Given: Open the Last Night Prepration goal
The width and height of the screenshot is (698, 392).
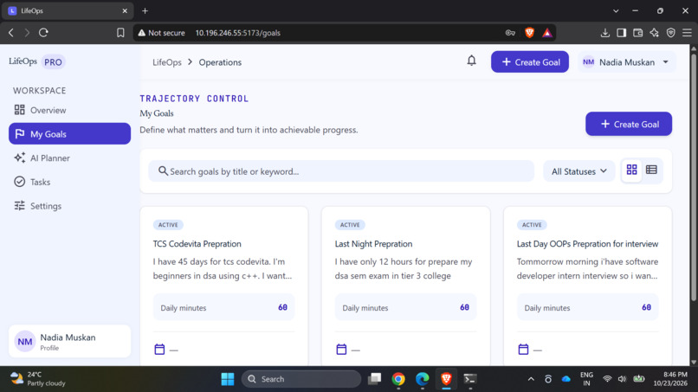Looking at the screenshot, I should 373,244.
